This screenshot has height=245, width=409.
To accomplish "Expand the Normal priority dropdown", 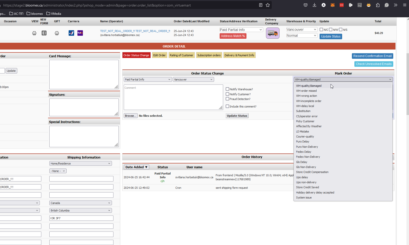I will tap(302, 35).
